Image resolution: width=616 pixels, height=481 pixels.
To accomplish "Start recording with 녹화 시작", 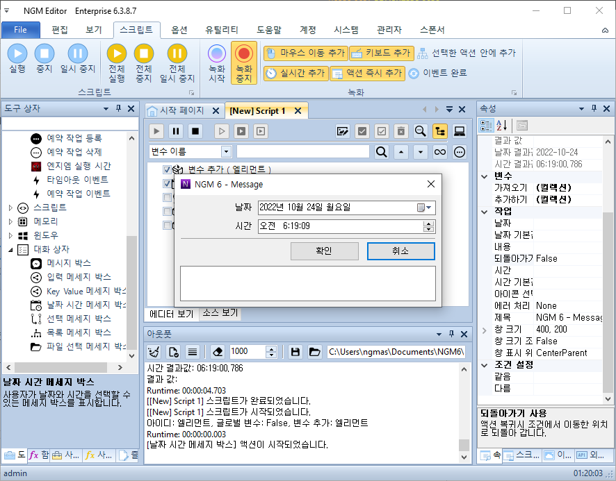I will [217, 63].
